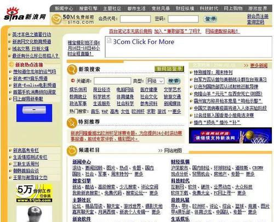
Task: Open the 查询密码 link
Action: (255, 22)
